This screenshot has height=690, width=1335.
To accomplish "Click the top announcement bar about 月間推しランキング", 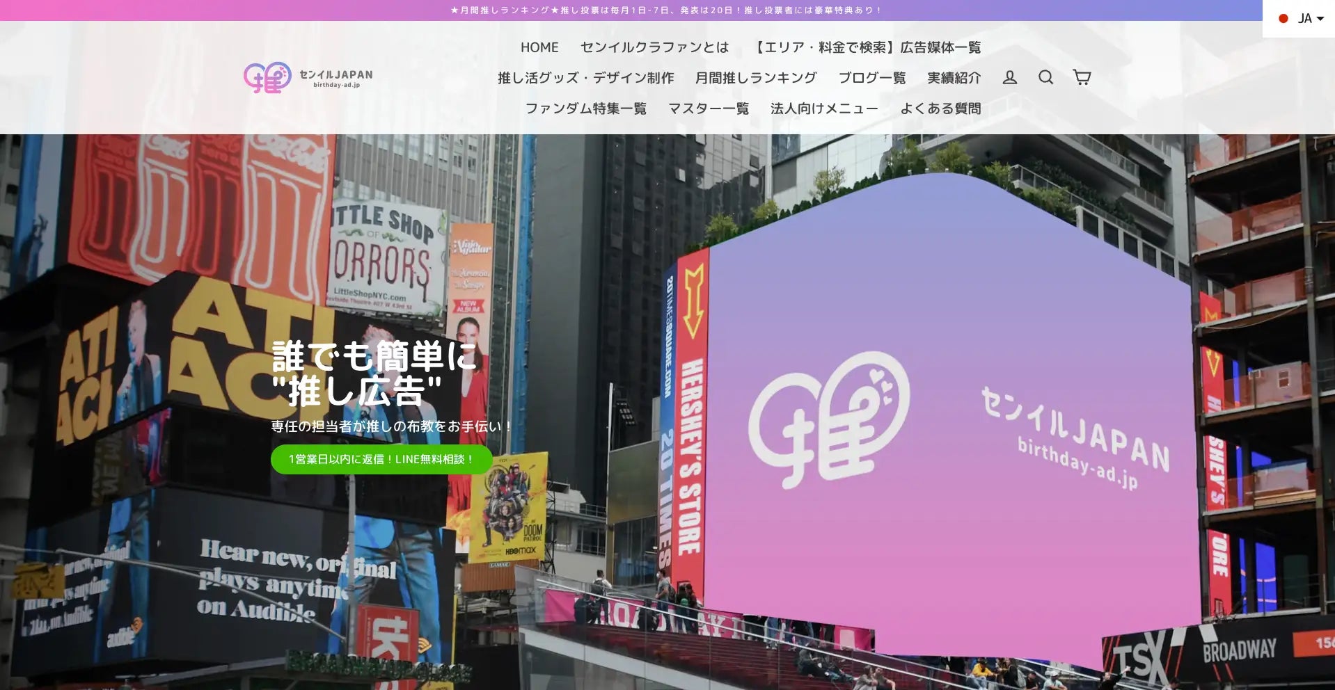I will coord(667,10).
